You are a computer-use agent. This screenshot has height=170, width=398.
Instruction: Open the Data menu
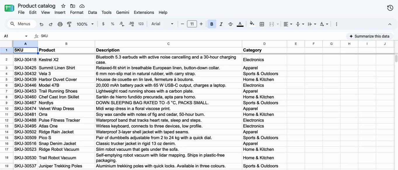click(92, 13)
